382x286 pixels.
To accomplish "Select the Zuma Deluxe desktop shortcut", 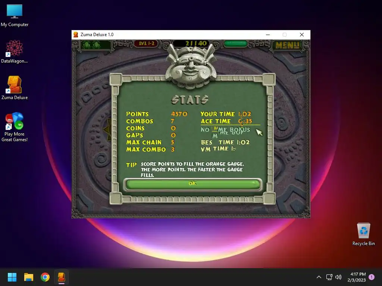I will pos(15,88).
